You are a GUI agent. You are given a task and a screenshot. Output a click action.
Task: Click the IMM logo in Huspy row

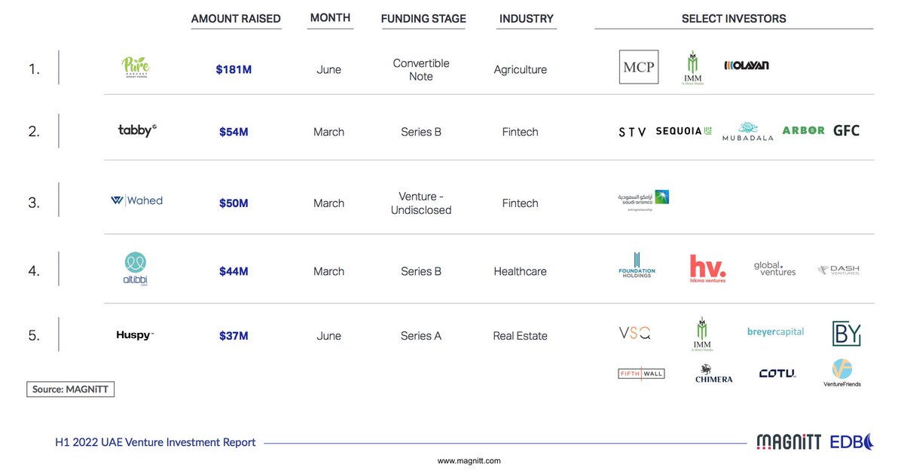[x=701, y=334]
